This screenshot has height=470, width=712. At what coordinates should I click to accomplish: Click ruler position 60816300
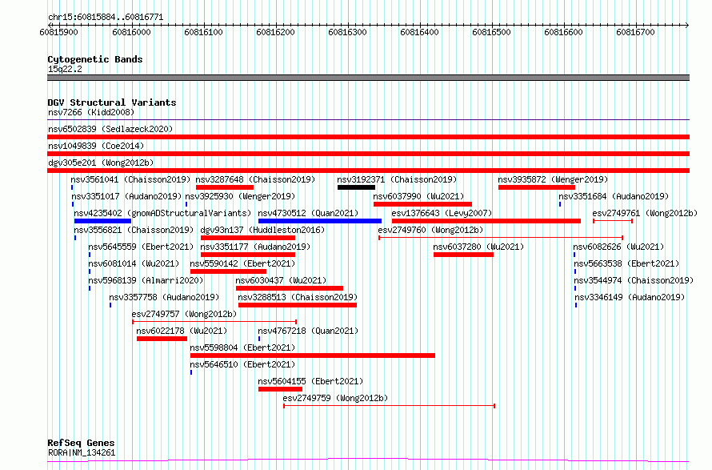[347, 32]
